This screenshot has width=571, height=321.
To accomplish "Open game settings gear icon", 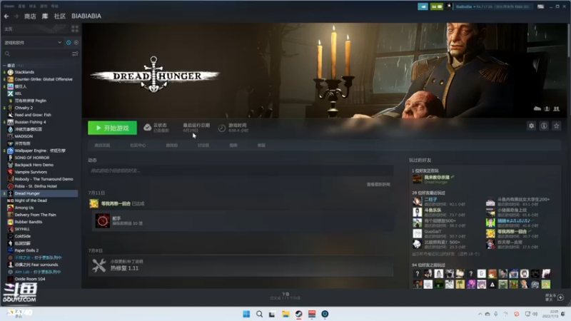I will (x=531, y=126).
